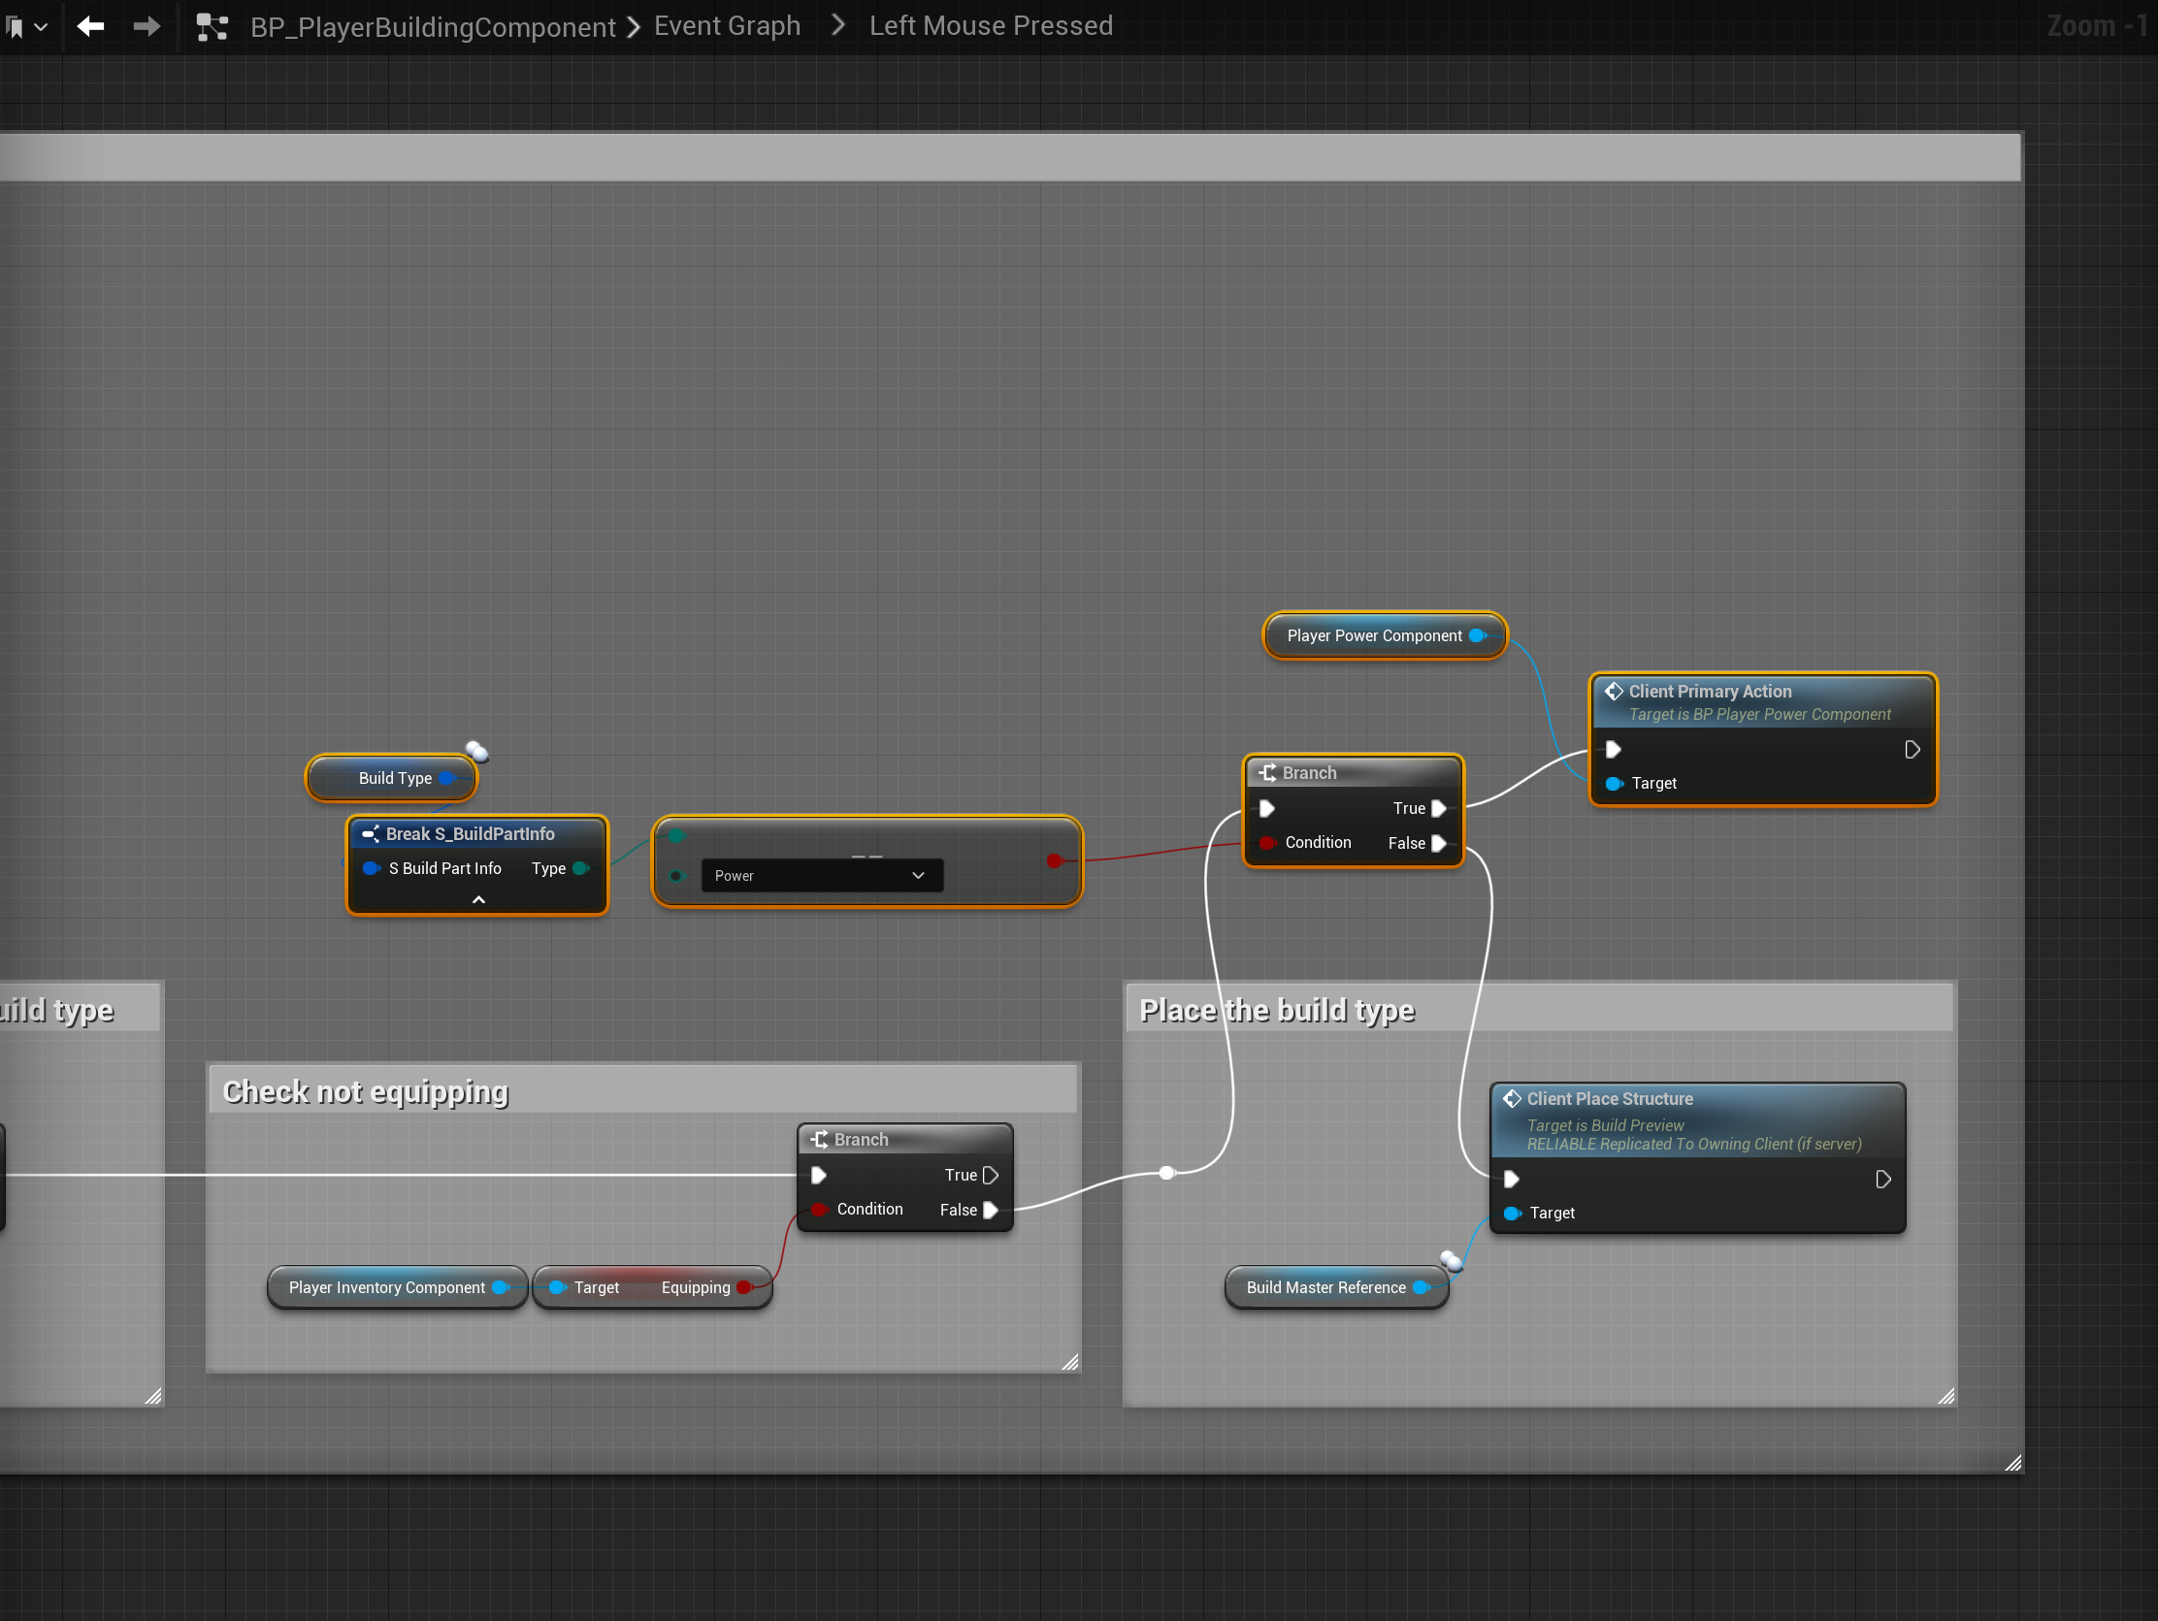This screenshot has width=2158, height=1621.
Task: Open BP_PlayerBuildingComponent in breadcrumb
Action: (x=432, y=26)
